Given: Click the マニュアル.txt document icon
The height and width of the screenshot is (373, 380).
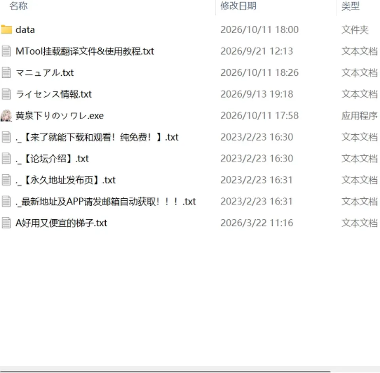Looking at the screenshot, I should (x=6, y=73).
